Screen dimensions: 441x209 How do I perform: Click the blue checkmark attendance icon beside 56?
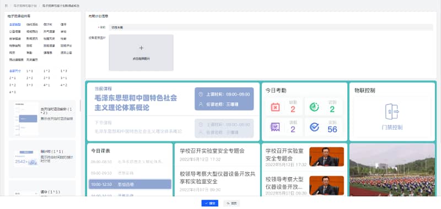click(314, 127)
